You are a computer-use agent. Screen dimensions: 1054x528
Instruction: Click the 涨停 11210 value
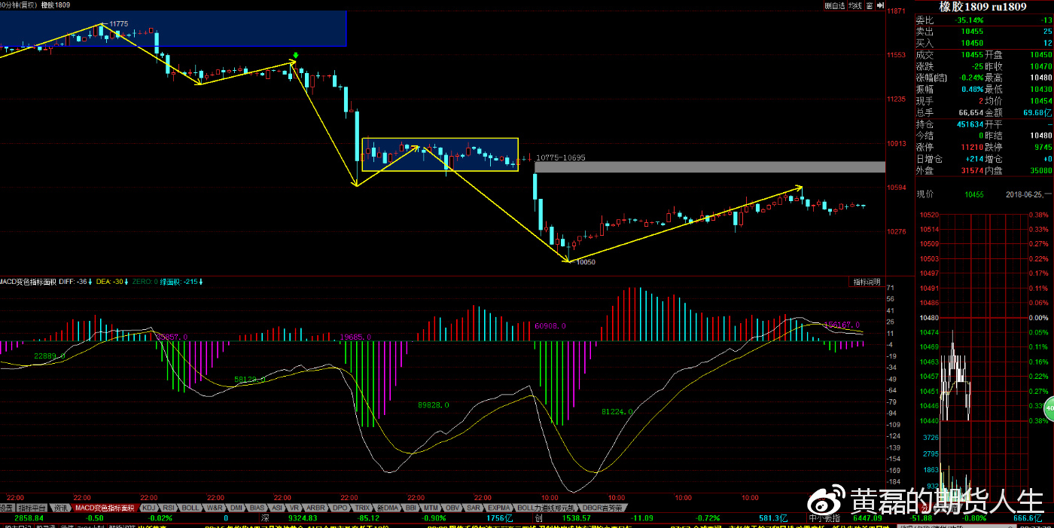pos(973,147)
